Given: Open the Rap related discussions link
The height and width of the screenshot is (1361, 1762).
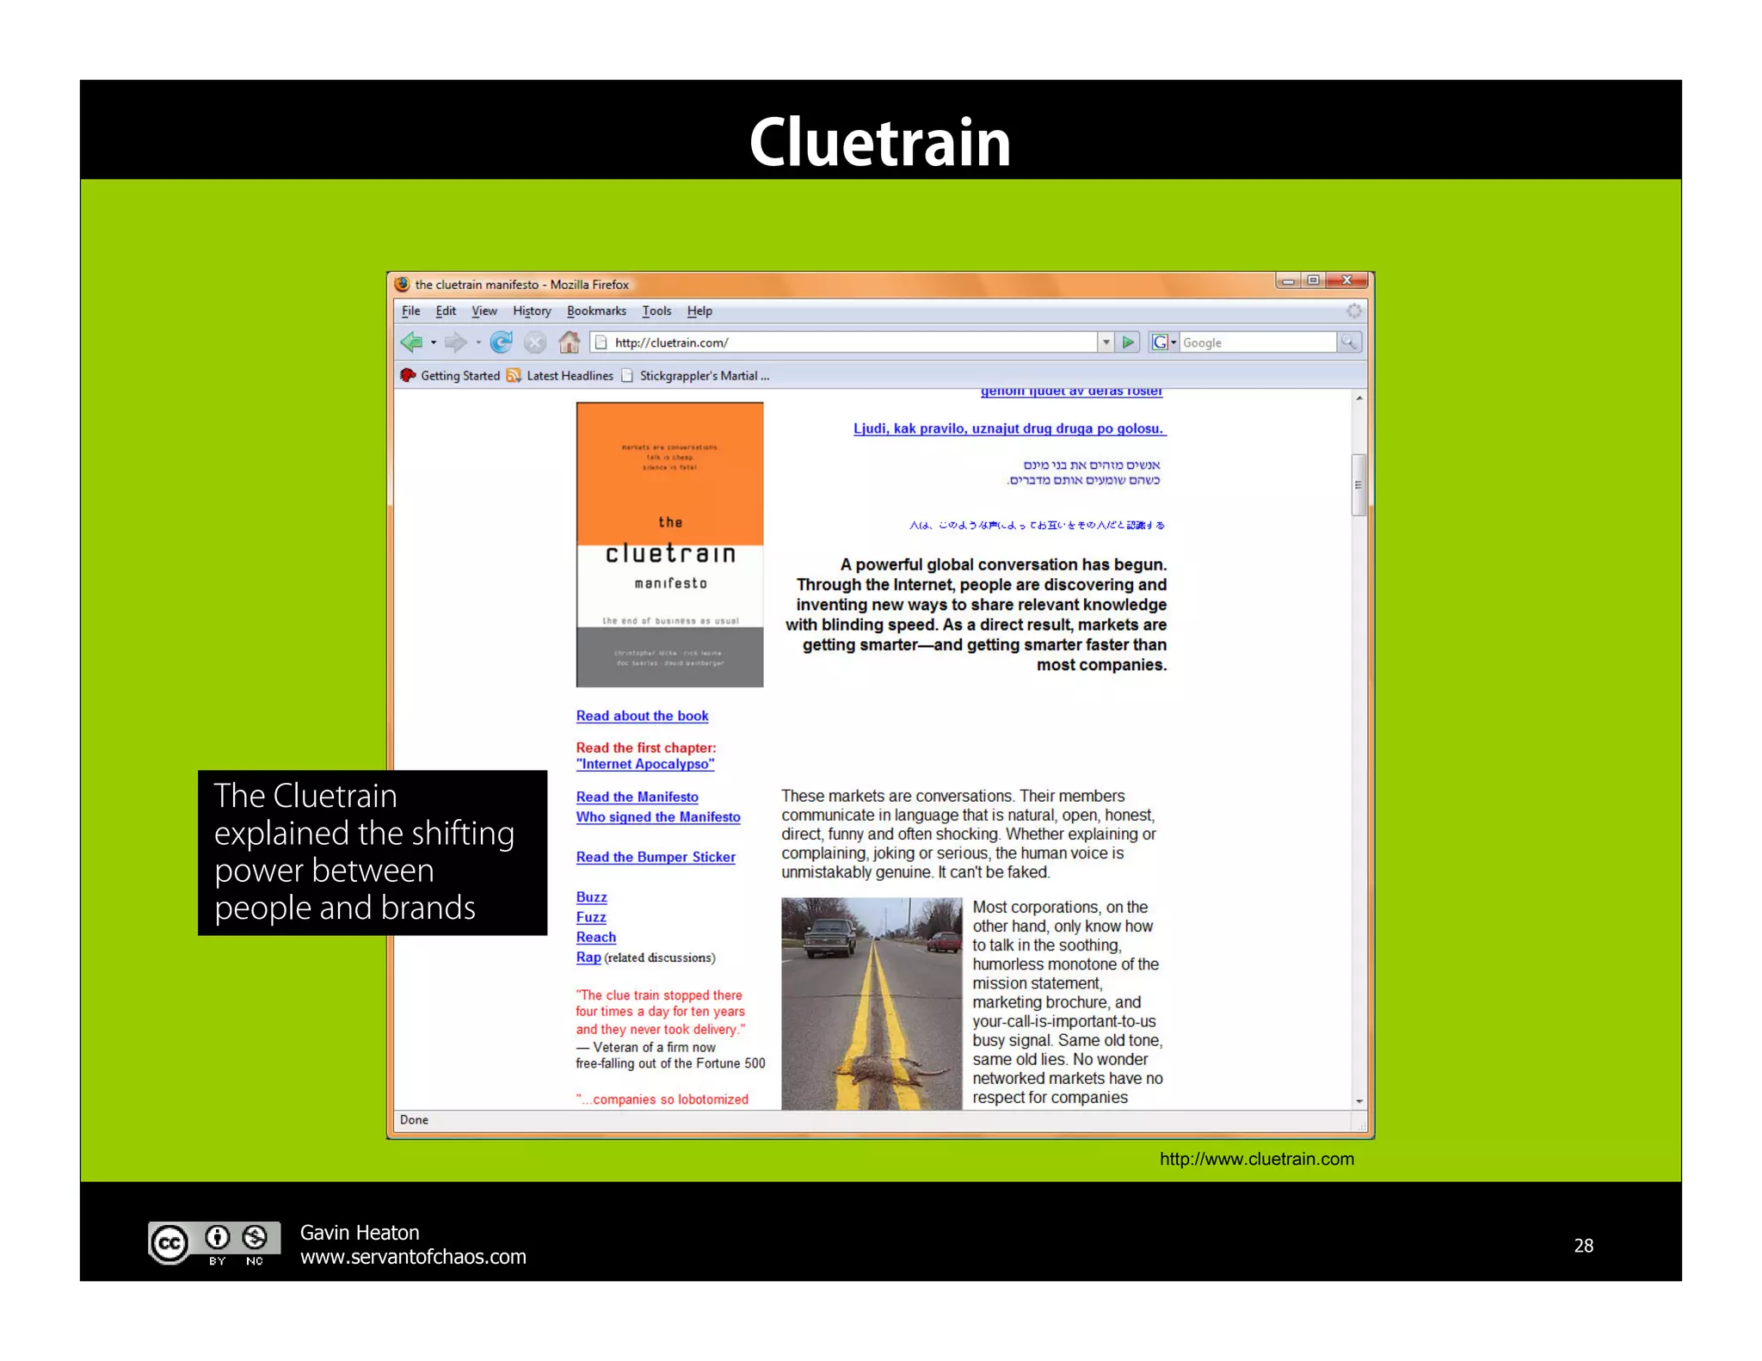Looking at the screenshot, I should click(588, 957).
